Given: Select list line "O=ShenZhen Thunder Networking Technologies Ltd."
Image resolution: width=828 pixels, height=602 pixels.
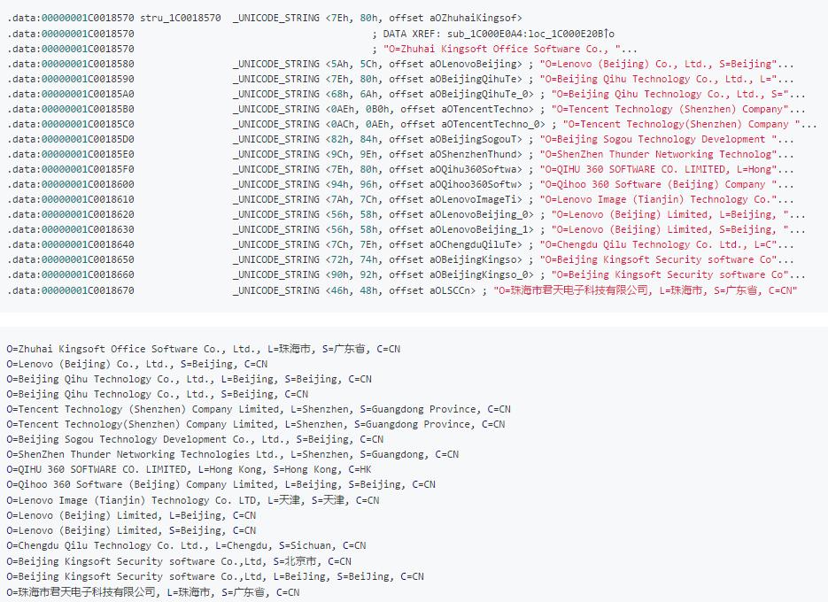Looking at the screenshot, I should click(232, 455).
